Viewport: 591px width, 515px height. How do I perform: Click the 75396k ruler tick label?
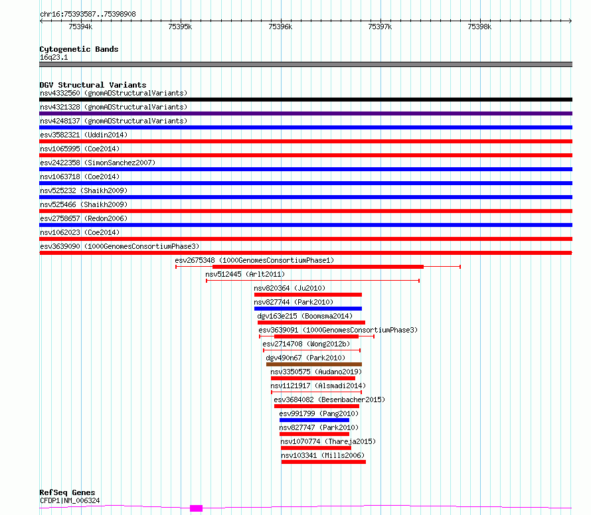280,27
